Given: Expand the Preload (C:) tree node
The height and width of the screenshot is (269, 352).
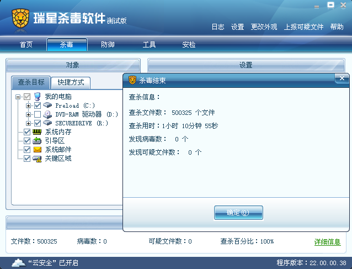Looking at the screenshot, I should [28, 106].
